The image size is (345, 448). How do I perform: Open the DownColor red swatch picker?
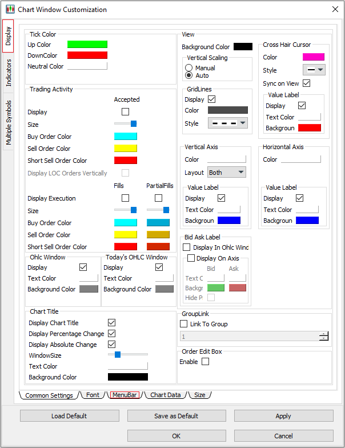[87, 55]
